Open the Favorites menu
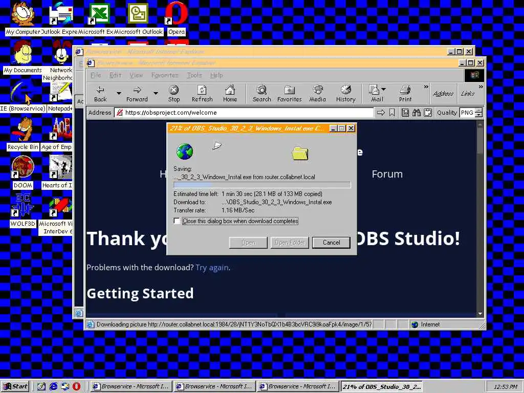This screenshot has height=393, width=524. [165, 75]
